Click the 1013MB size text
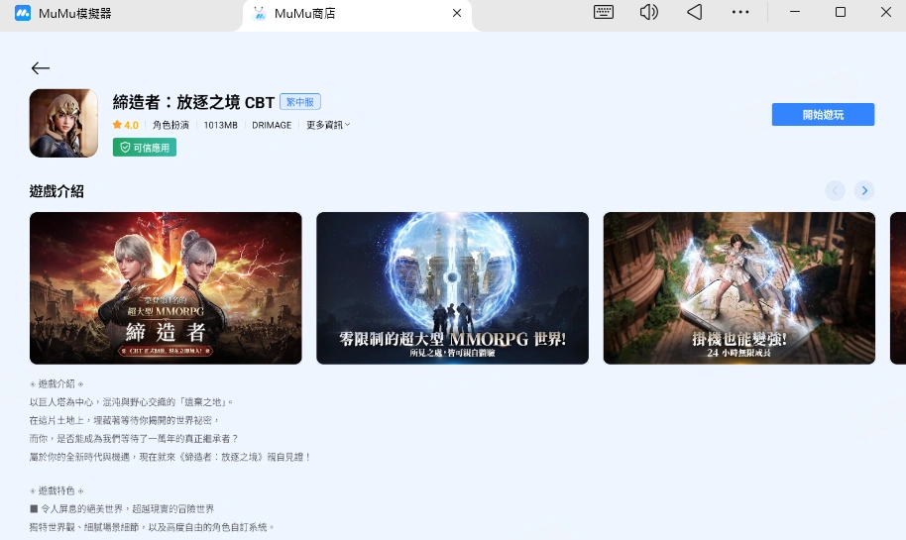 coord(220,125)
